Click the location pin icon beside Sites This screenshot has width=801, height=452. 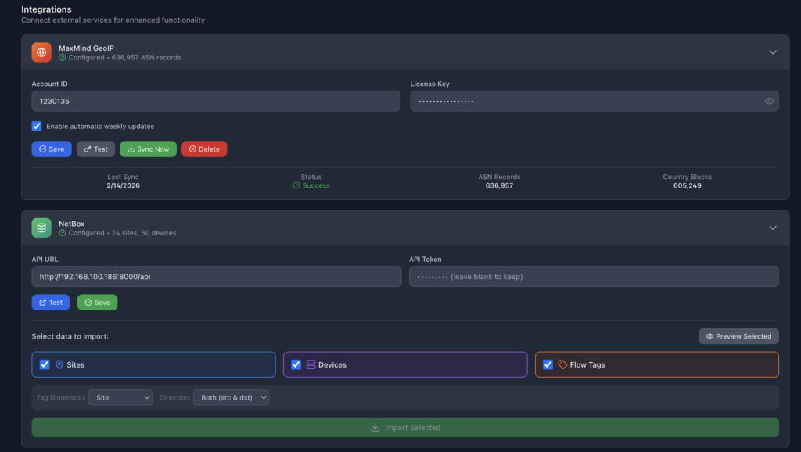[59, 364]
